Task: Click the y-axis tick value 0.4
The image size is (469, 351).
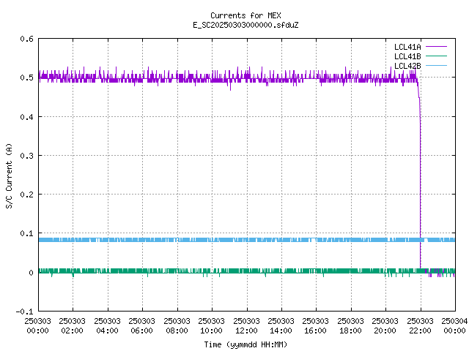Action: pyautogui.click(x=26, y=117)
